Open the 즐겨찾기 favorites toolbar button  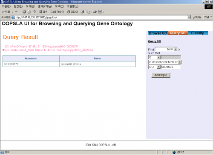click(57, 12)
